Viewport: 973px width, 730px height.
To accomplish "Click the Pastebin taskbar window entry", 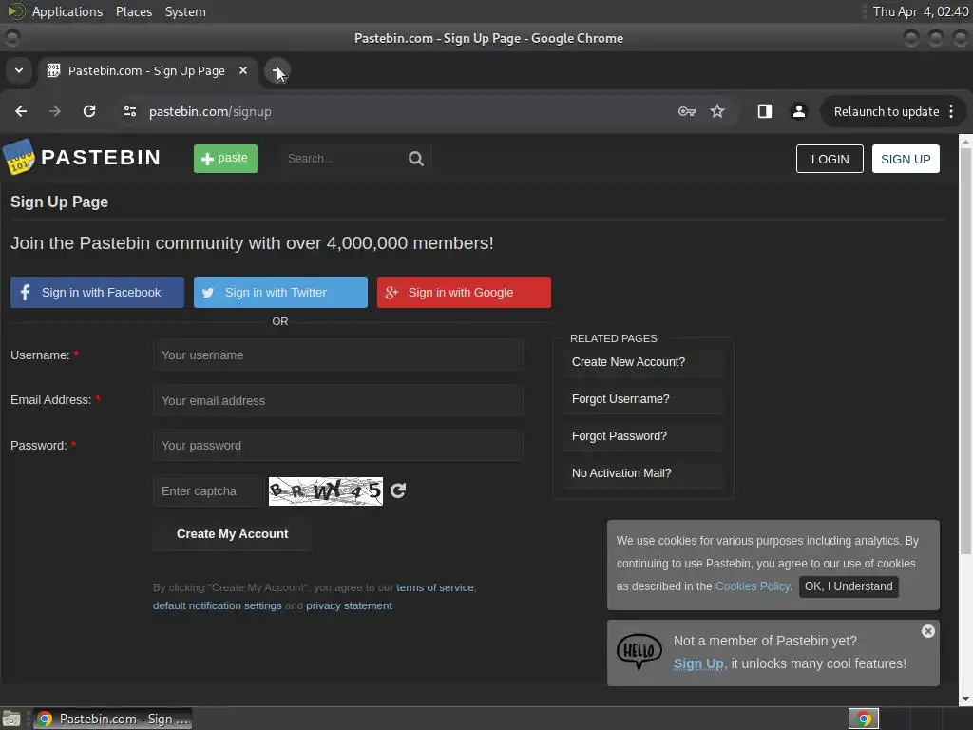I will 112,719.
